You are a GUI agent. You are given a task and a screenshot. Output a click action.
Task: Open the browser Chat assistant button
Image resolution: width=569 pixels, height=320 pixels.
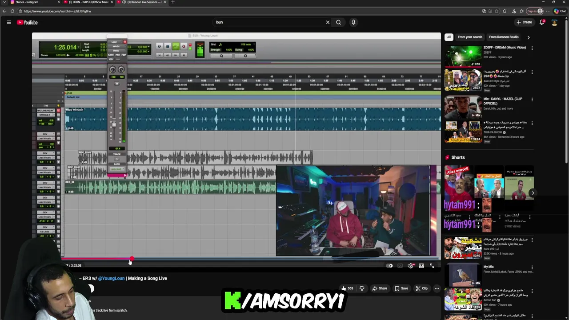coord(560,11)
